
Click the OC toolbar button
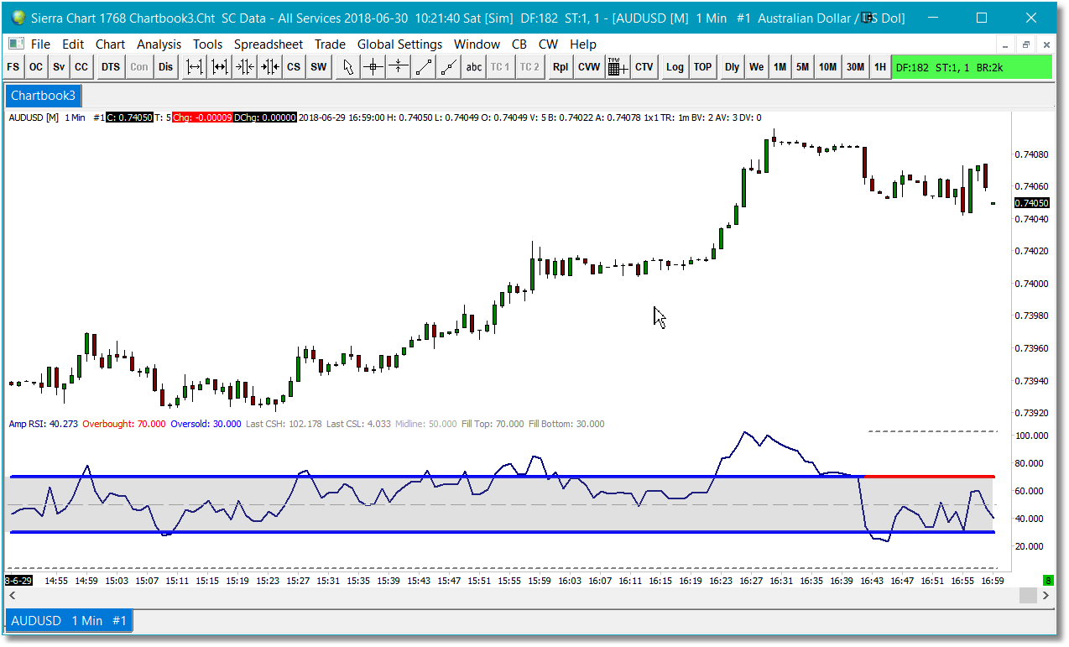pyautogui.click(x=36, y=67)
